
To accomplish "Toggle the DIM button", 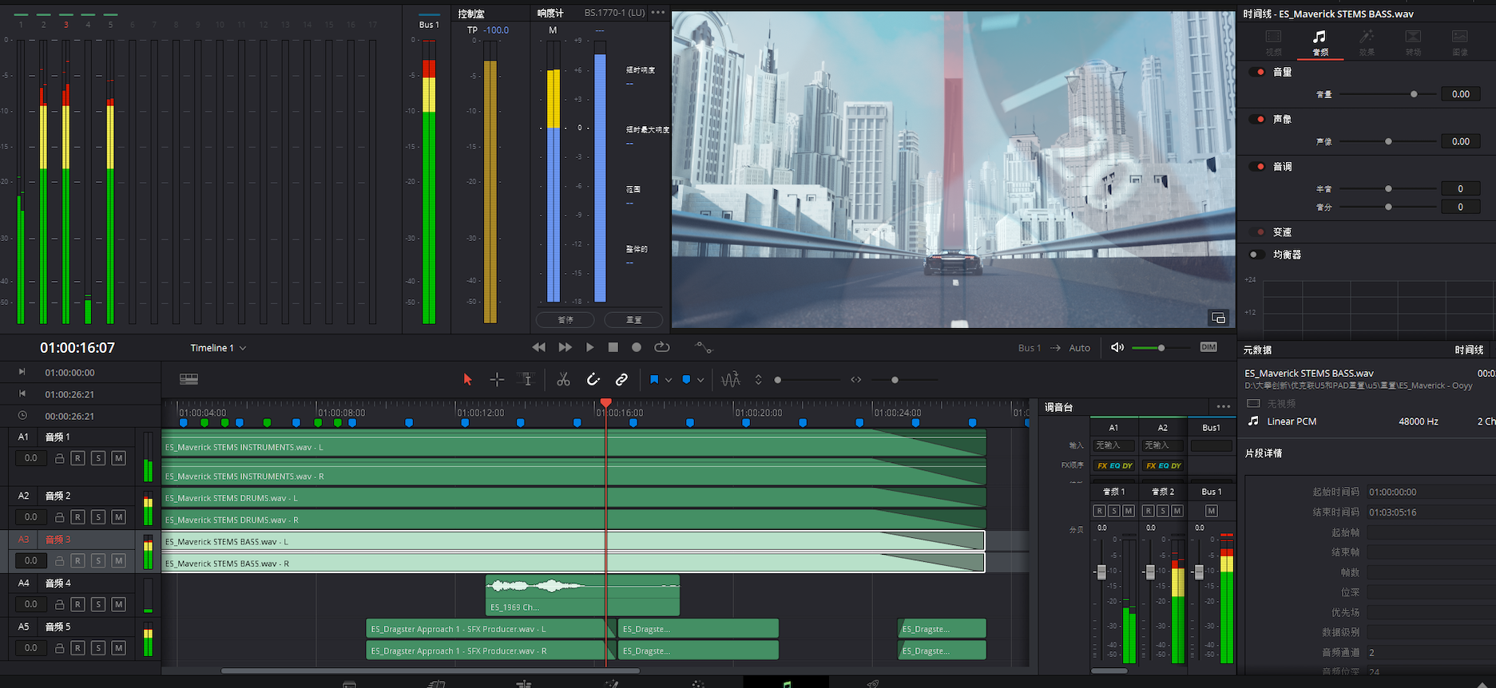I will (x=1208, y=347).
